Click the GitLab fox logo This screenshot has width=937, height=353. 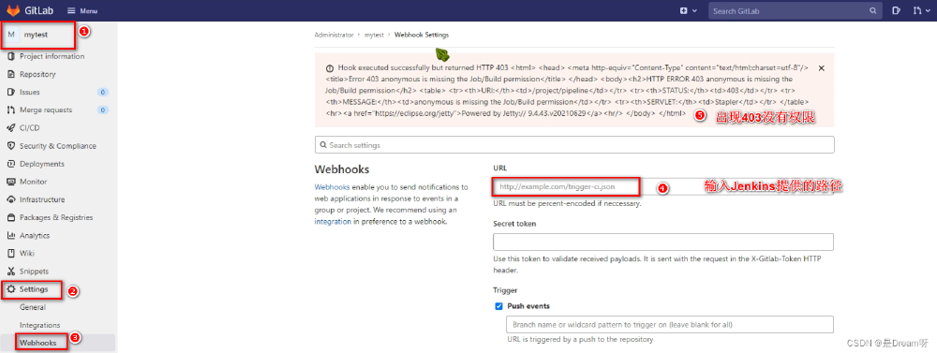tap(13, 10)
